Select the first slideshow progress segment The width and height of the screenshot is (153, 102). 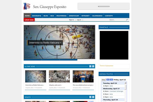click(32, 60)
